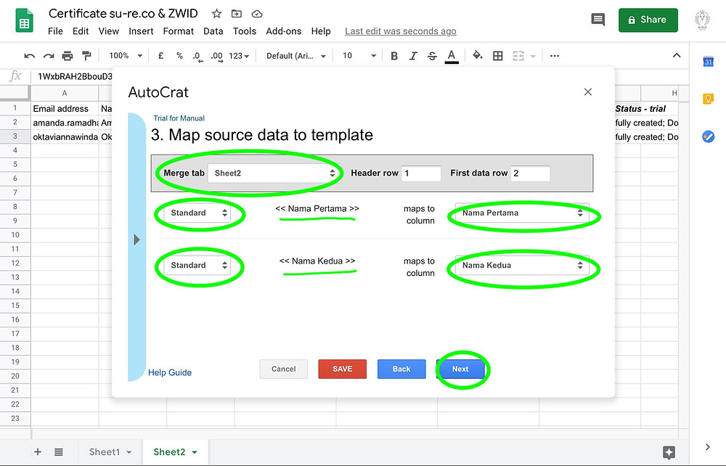726x466 pixels.
Task: Switch to the Sheet1 tab
Action: coord(104,452)
